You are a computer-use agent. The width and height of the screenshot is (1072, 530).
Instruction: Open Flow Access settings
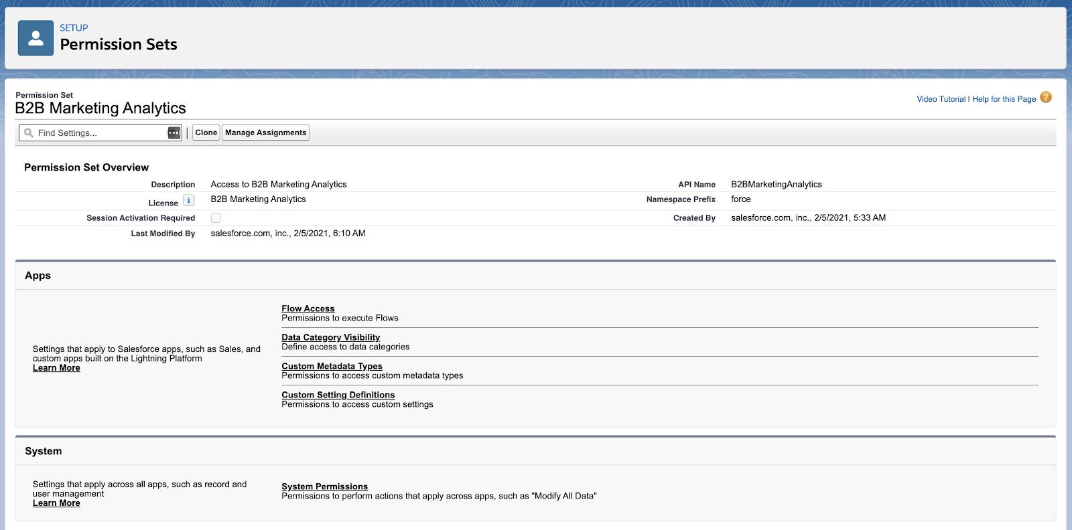coord(308,308)
